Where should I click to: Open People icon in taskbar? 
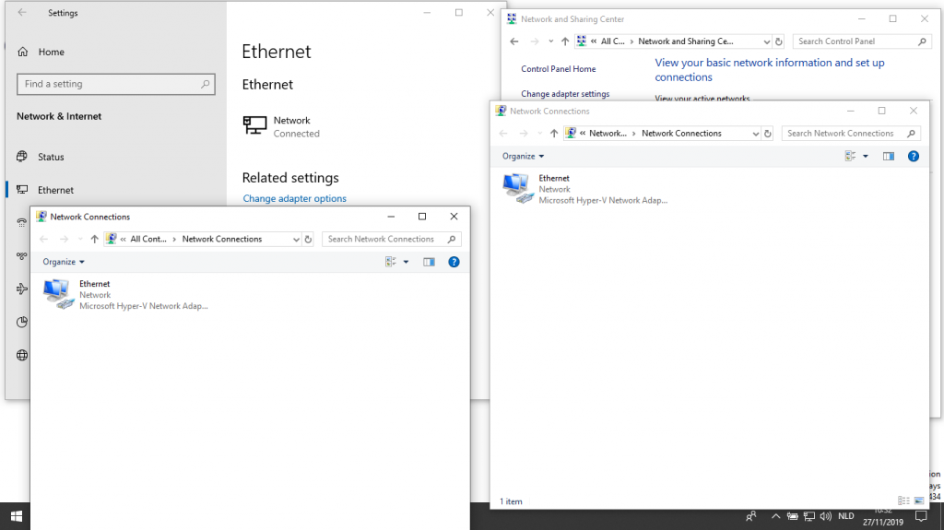tap(750, 516)
